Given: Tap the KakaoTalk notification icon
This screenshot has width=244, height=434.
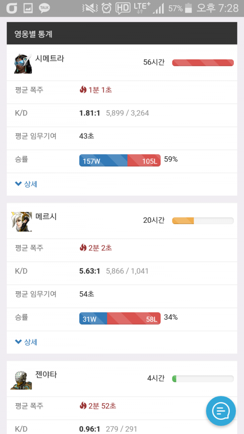Looking at the screenshot, I should point(44,8).
